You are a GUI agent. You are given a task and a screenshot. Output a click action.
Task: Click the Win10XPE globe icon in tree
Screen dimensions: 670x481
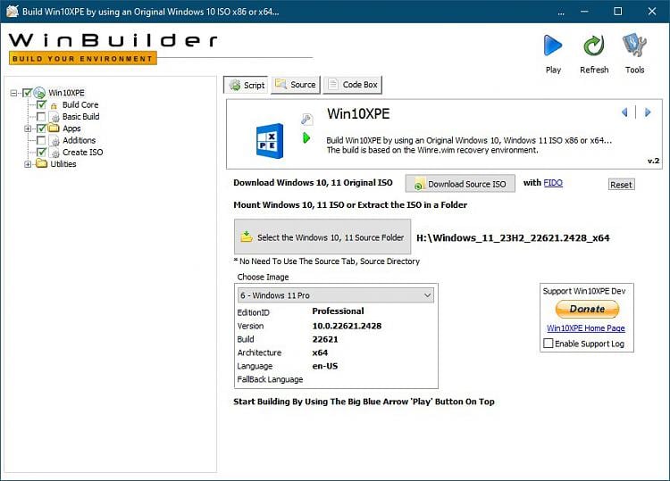point(39,93)
